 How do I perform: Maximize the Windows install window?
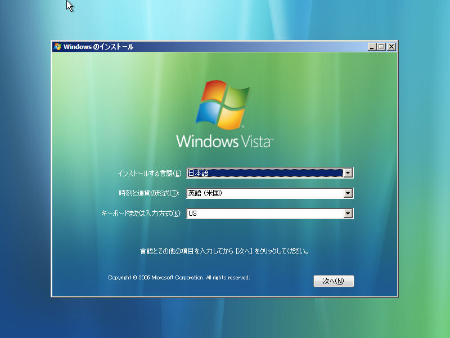pyautogui.click(x=381, y=47)
